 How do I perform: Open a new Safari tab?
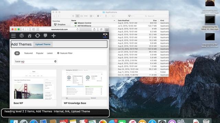(x=107, y=30)
